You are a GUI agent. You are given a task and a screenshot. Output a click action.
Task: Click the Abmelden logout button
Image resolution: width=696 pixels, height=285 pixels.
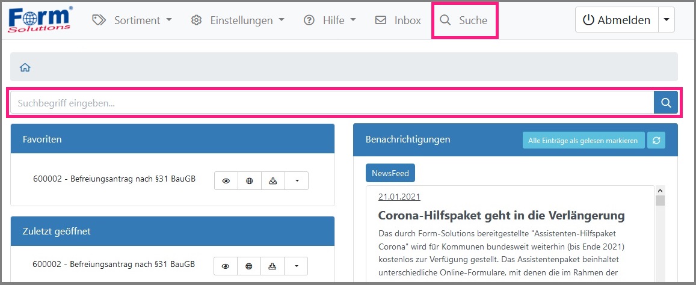coord(617,20)
